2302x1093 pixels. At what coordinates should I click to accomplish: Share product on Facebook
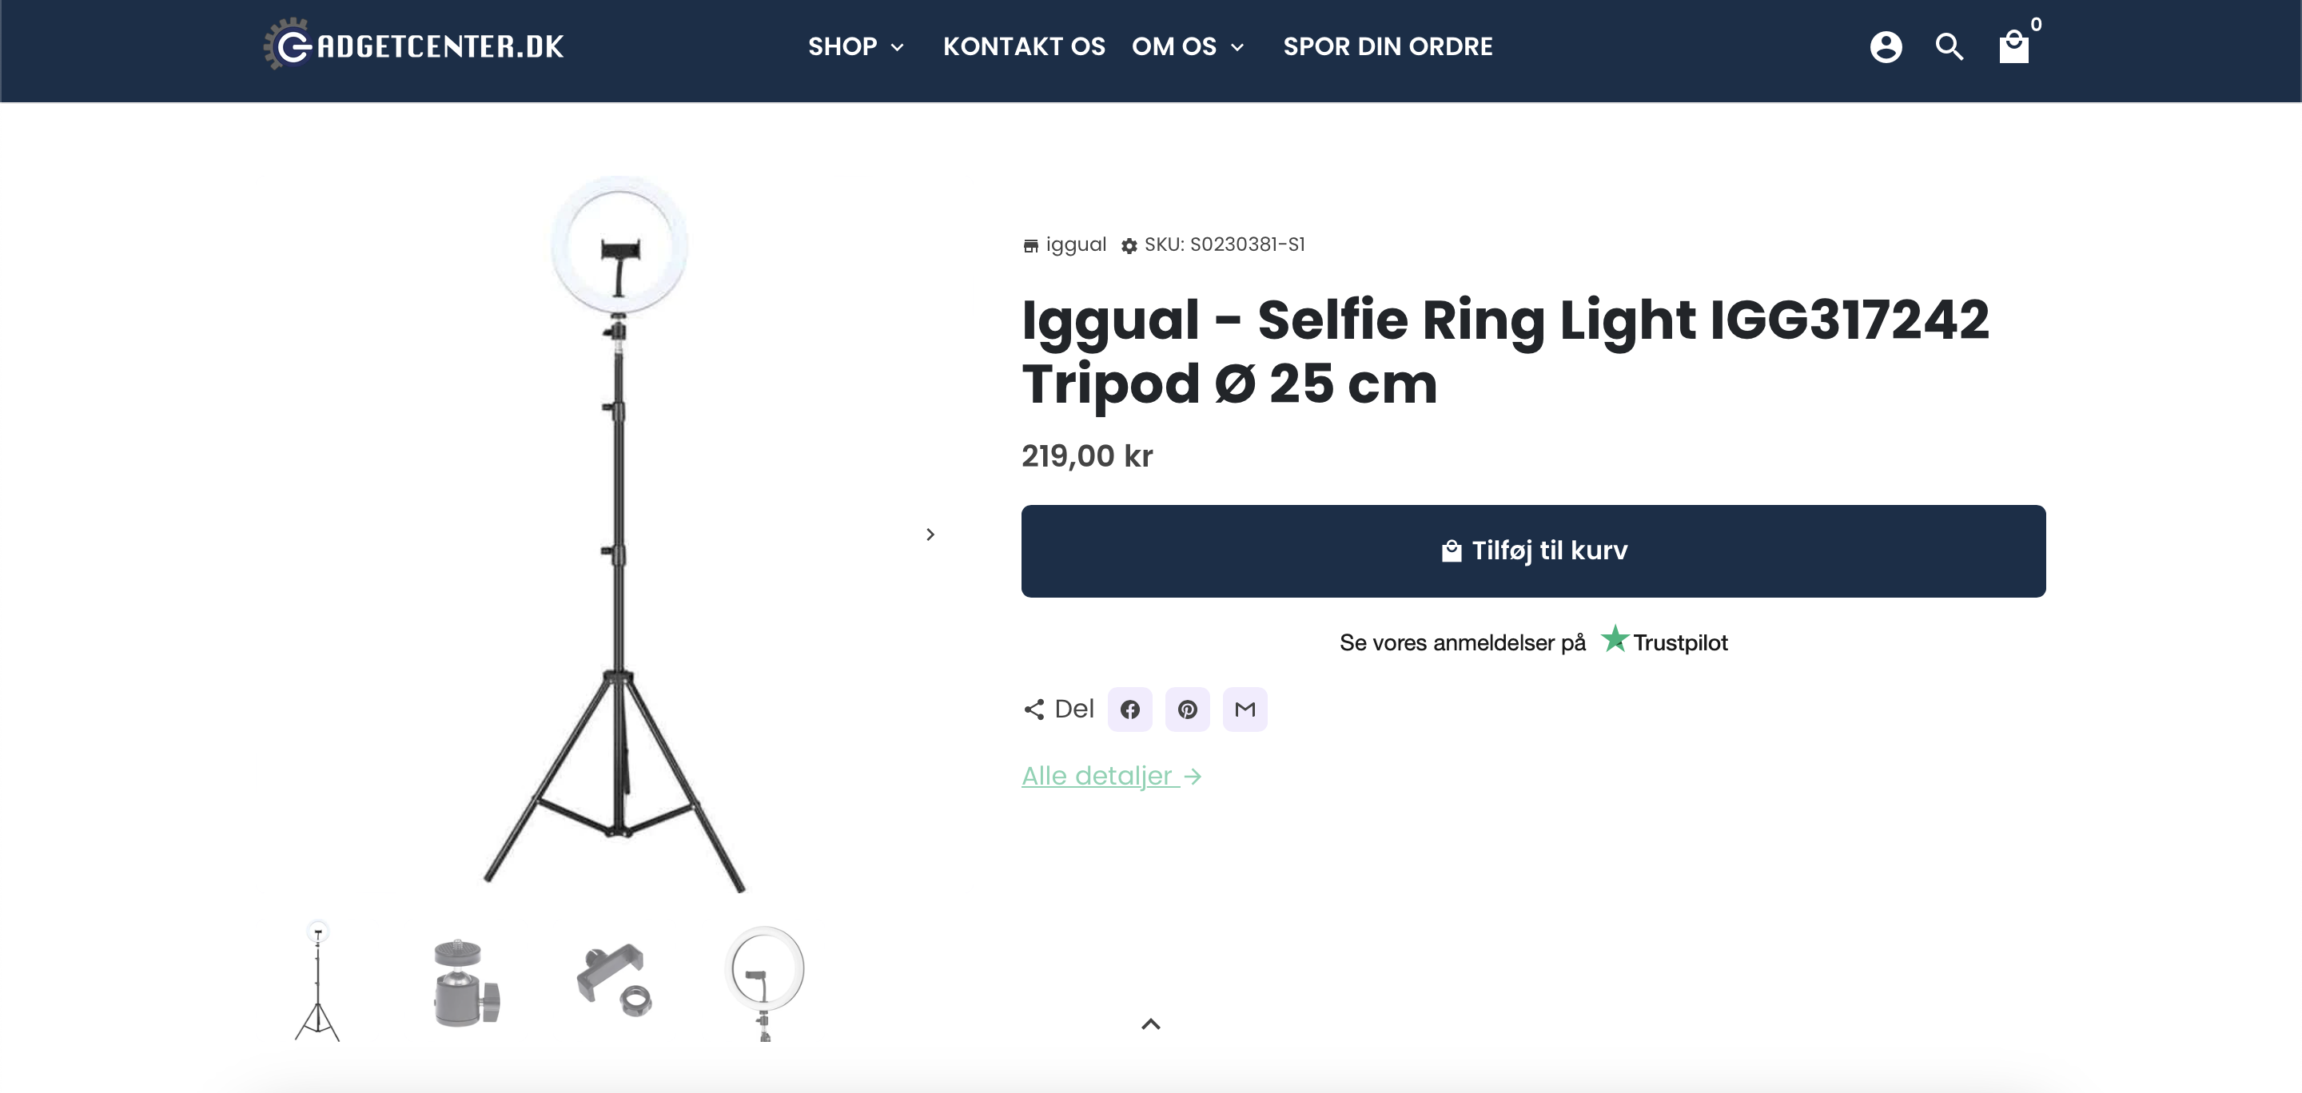tap(1129, 709)
